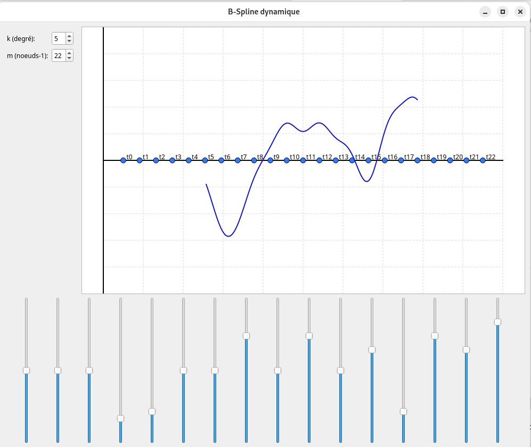Focus the m (noeuds-1) number field
This screenshot has height=447, width=531.
click(x=58, y=55)
